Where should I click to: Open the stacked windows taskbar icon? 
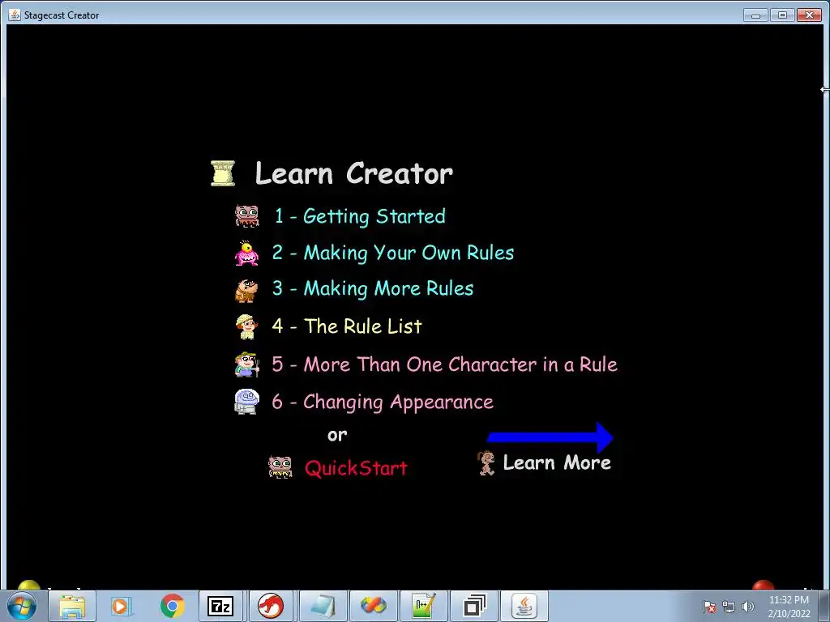(x=473, y=606)
